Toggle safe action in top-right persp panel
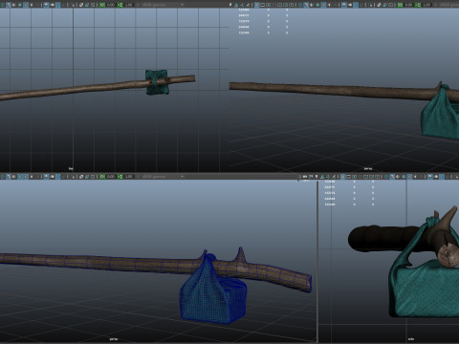 [x=285, y=5]
